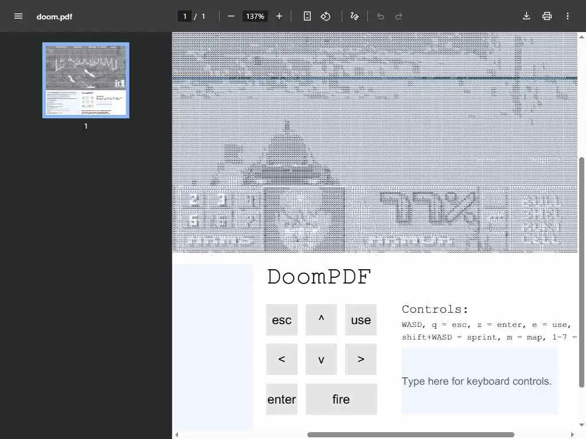Click the horizontal scrollbar thumb
The image size is (586, 439).
pyautogui.click(x=411, y=434)
